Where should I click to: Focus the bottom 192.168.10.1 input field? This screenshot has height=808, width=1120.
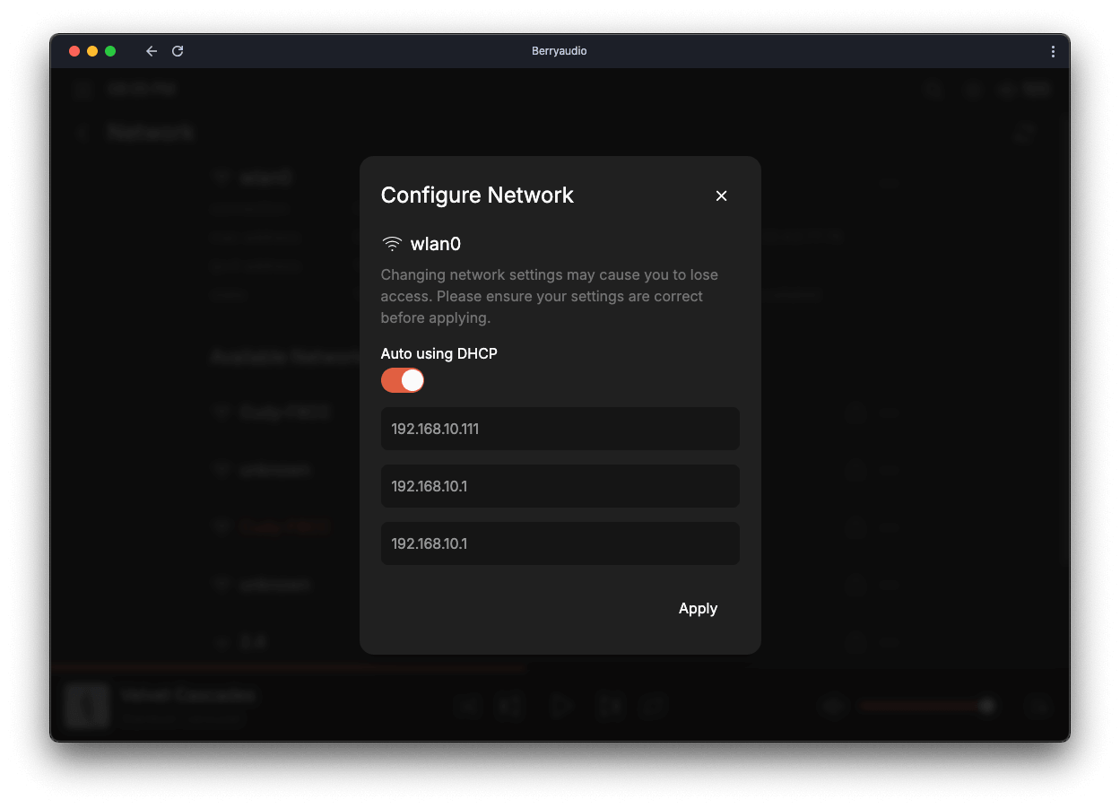pos(560,543)
